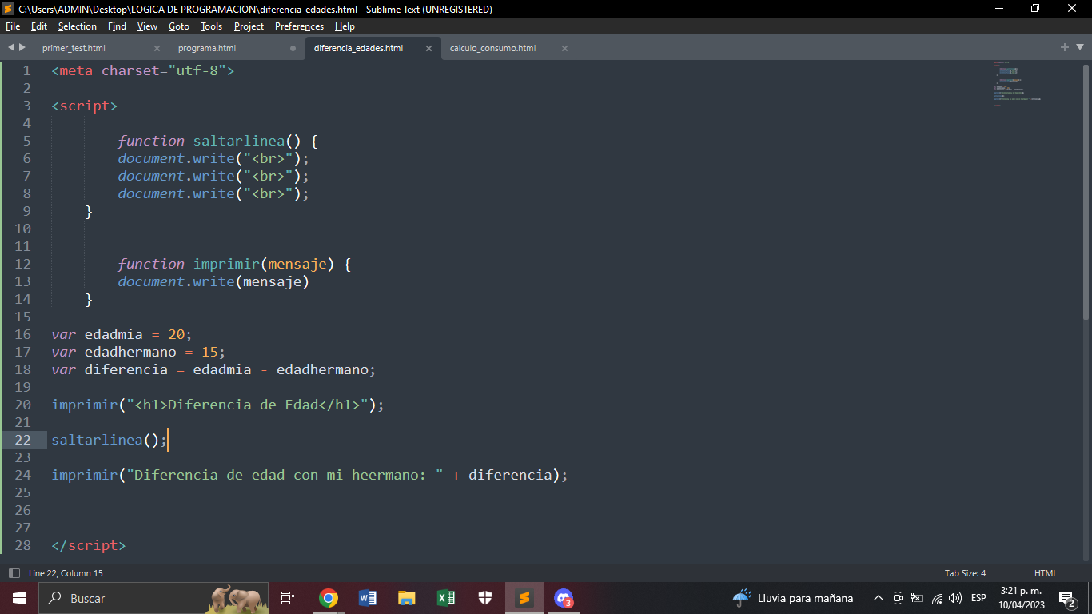Open the notification center icon
This screenshot has width=1092, height=614.
tap(1067, 598)
